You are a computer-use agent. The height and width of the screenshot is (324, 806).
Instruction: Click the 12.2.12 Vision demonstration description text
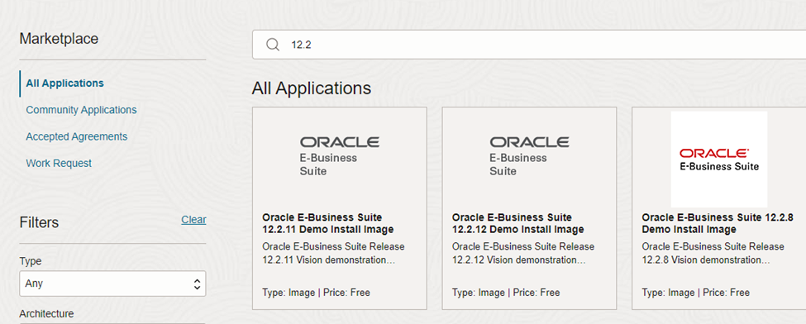click(x=523, y=254)
